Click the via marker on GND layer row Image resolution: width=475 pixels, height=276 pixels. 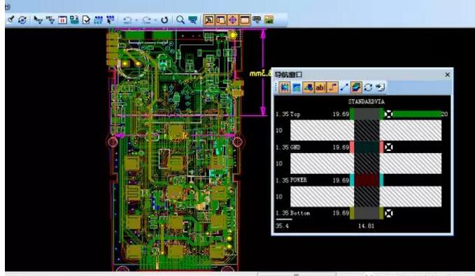(x=388, y=147)
